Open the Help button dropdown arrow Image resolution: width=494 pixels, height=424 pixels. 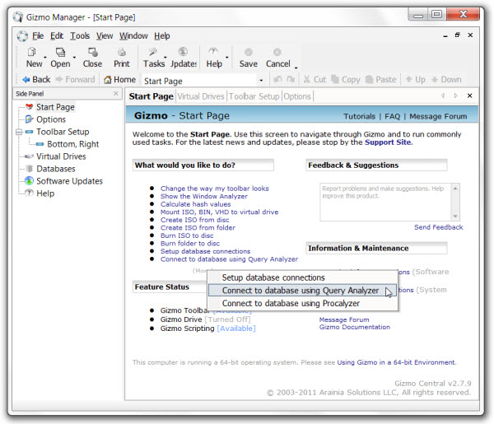227,58
